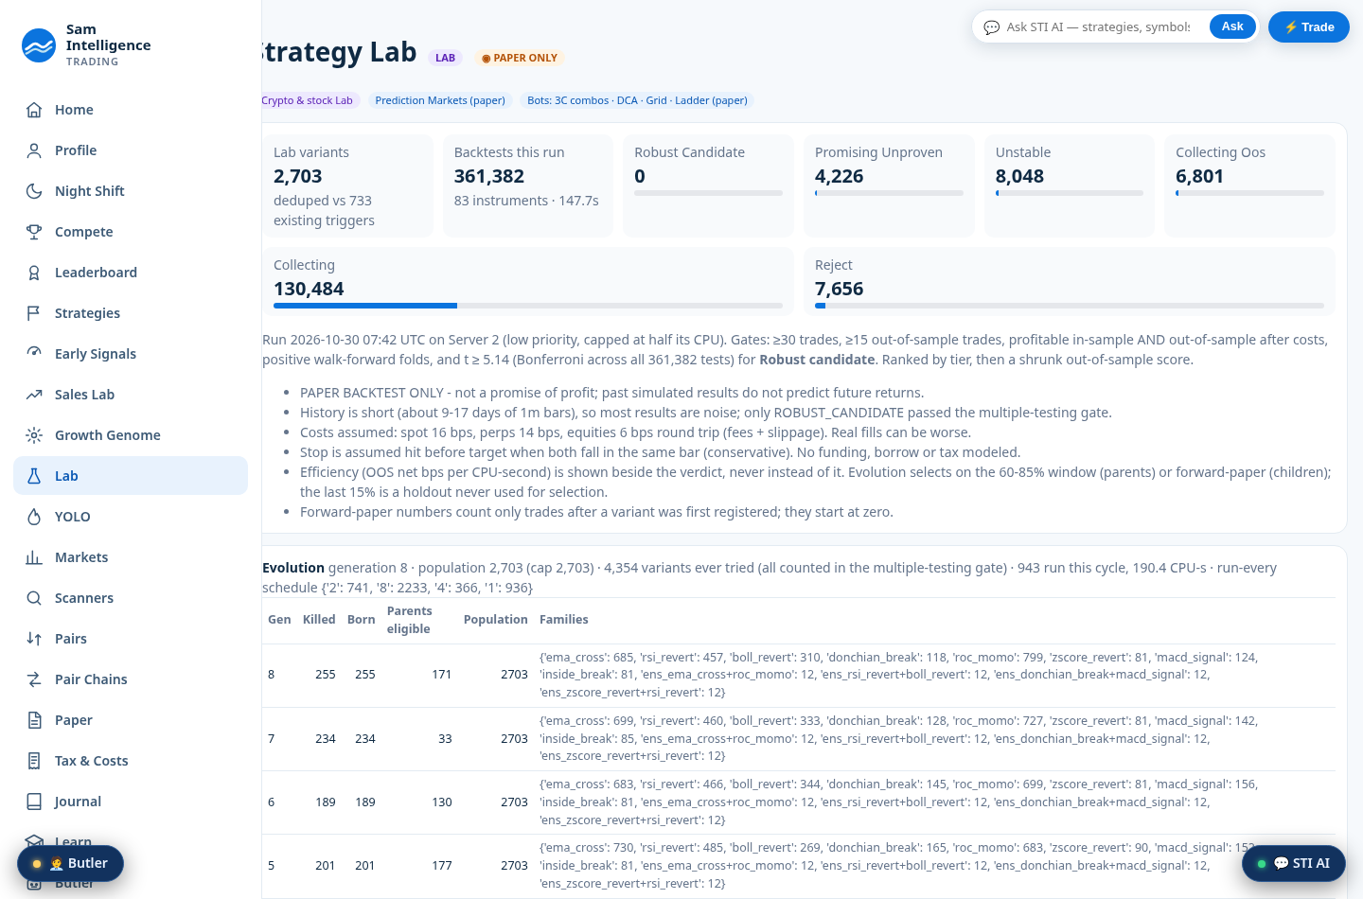Image resolution: width=1363 pixels, height=899 pixels.
Task: Click the Backtests value 361,382
Action: [489, 176]
